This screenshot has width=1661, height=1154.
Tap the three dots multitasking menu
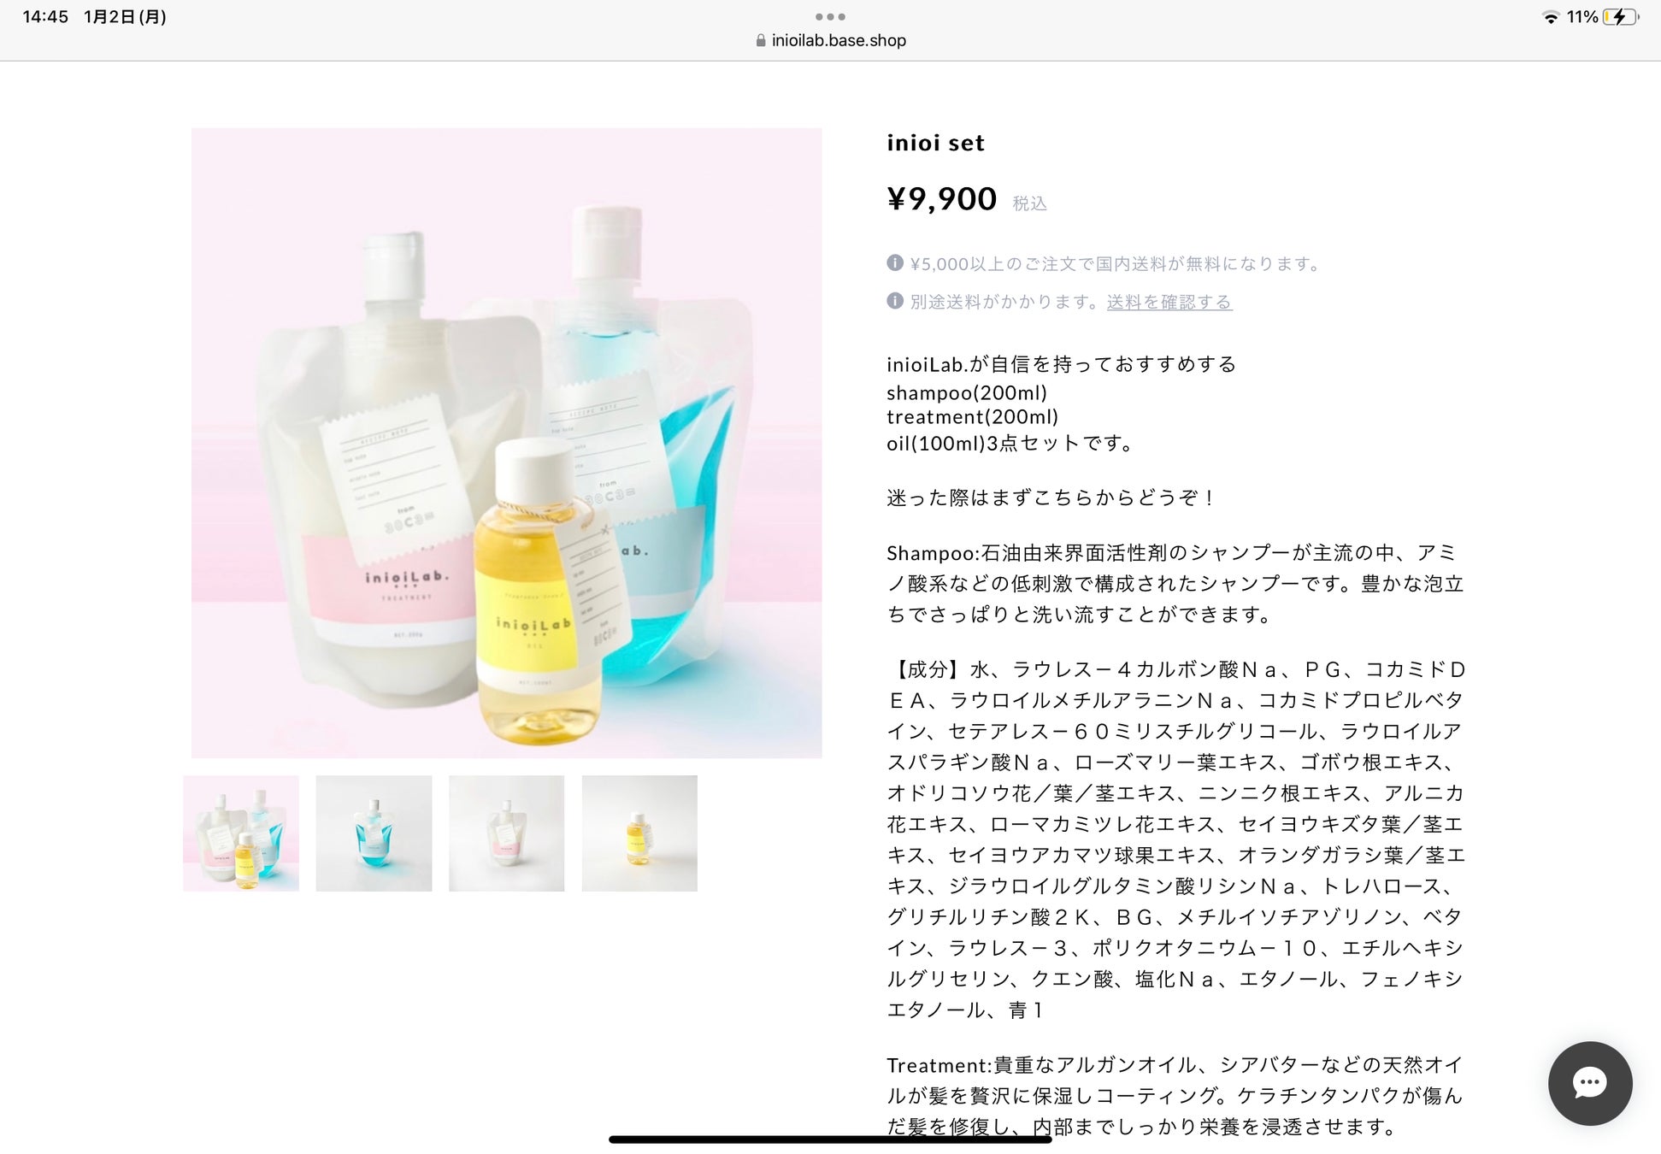830,16
